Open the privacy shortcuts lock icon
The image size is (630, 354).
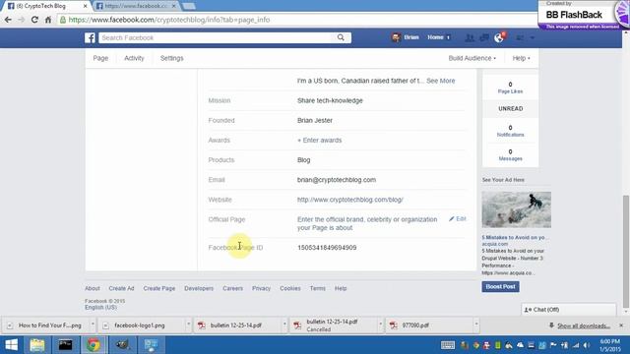pos(520,37)
